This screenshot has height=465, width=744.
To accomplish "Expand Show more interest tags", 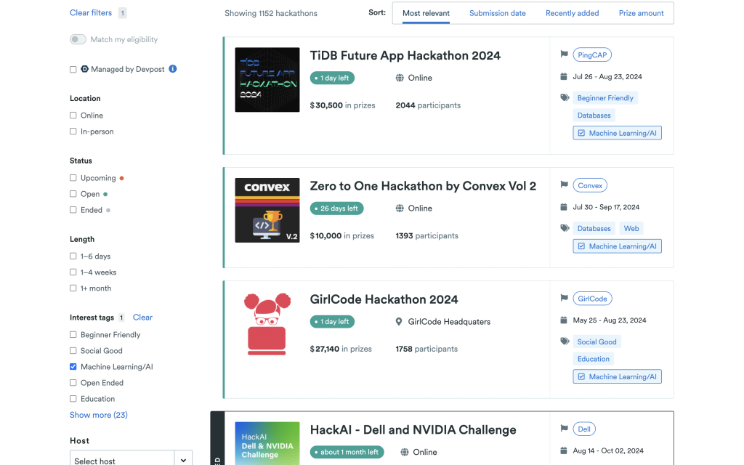I will (x=99, y=414).
